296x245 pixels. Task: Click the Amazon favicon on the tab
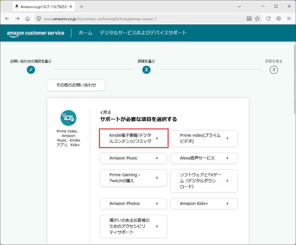17,7
